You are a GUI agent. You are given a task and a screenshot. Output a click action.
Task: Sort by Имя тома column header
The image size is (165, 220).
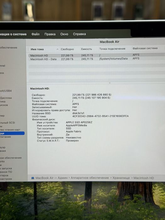pos(37,49)
